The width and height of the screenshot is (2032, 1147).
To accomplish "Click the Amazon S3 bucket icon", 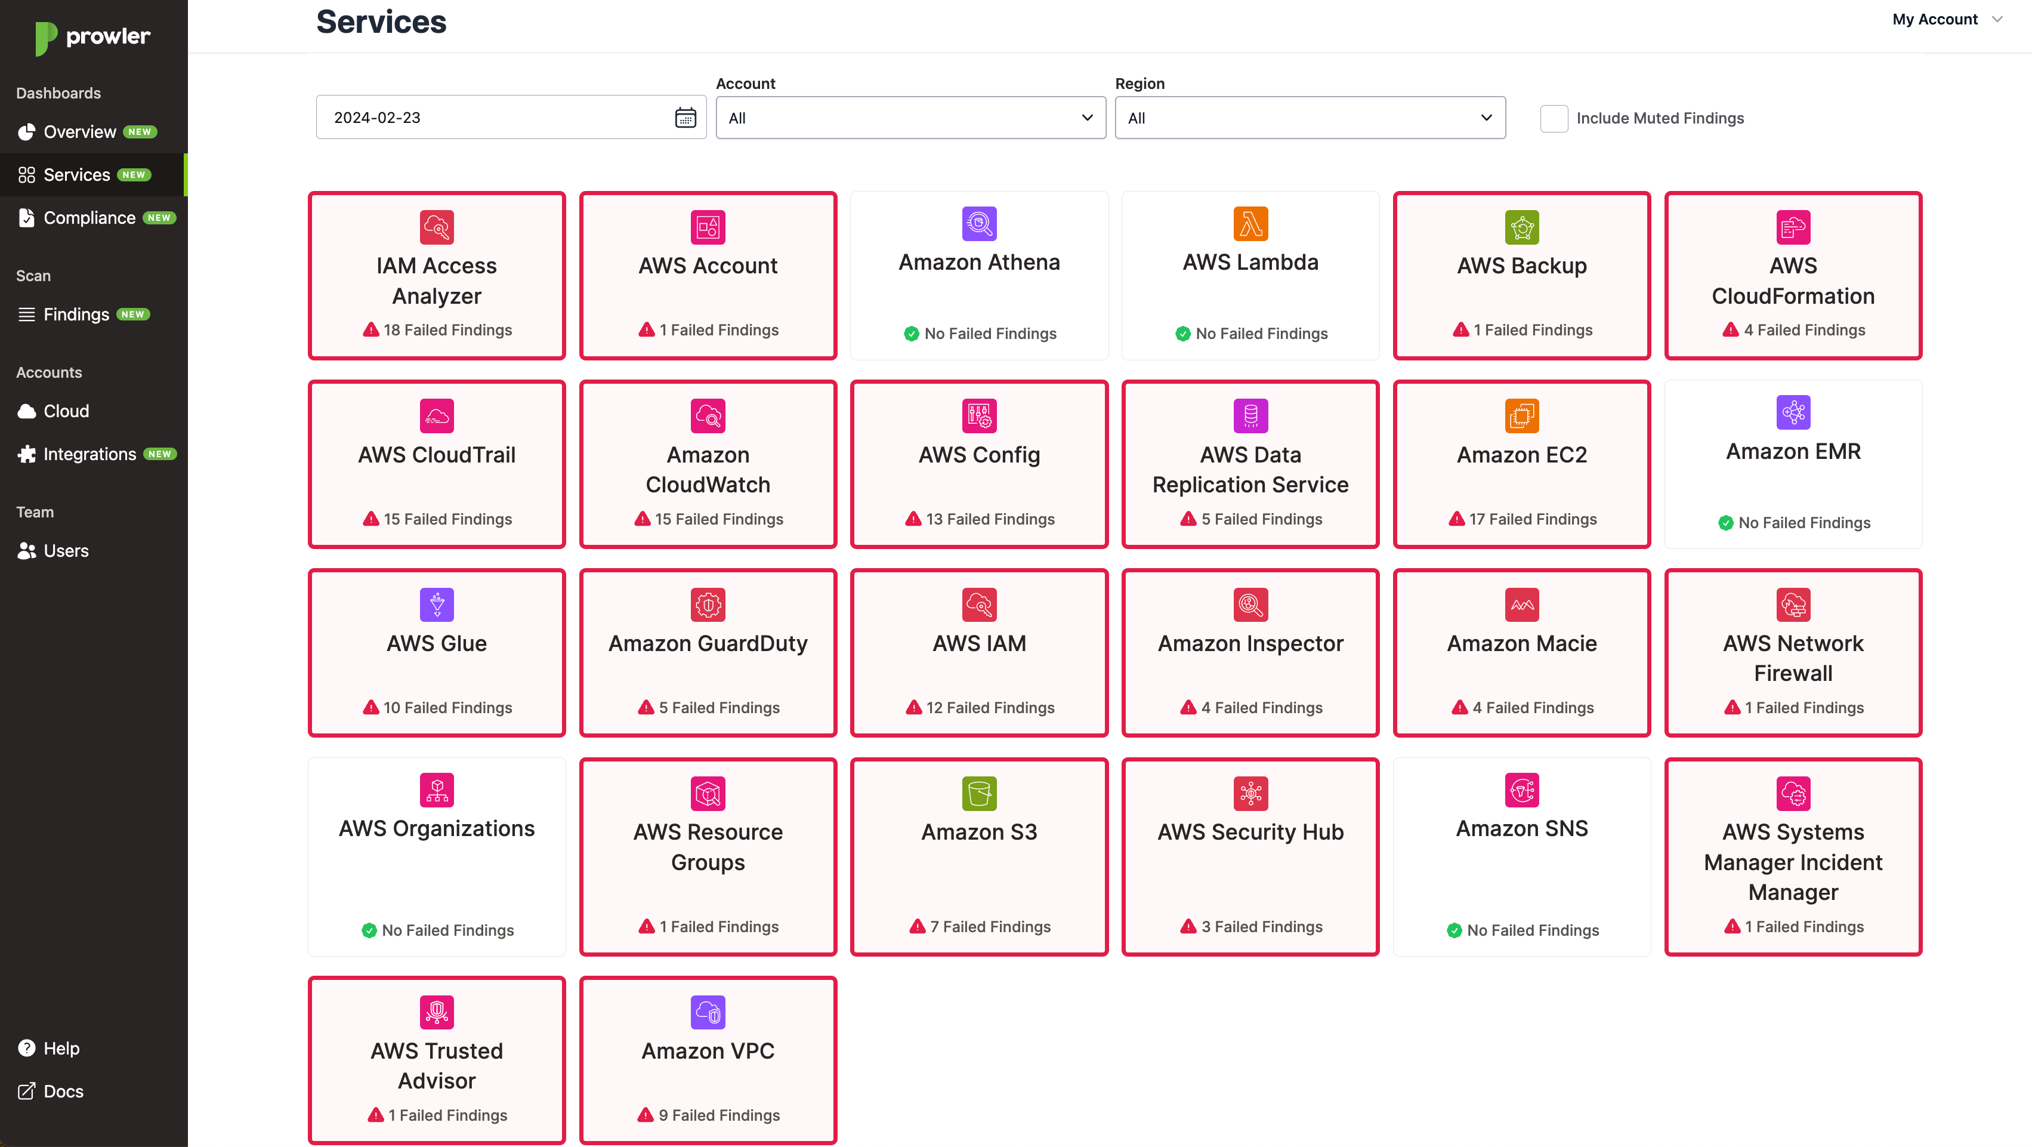I will click(x=979, y=794).
